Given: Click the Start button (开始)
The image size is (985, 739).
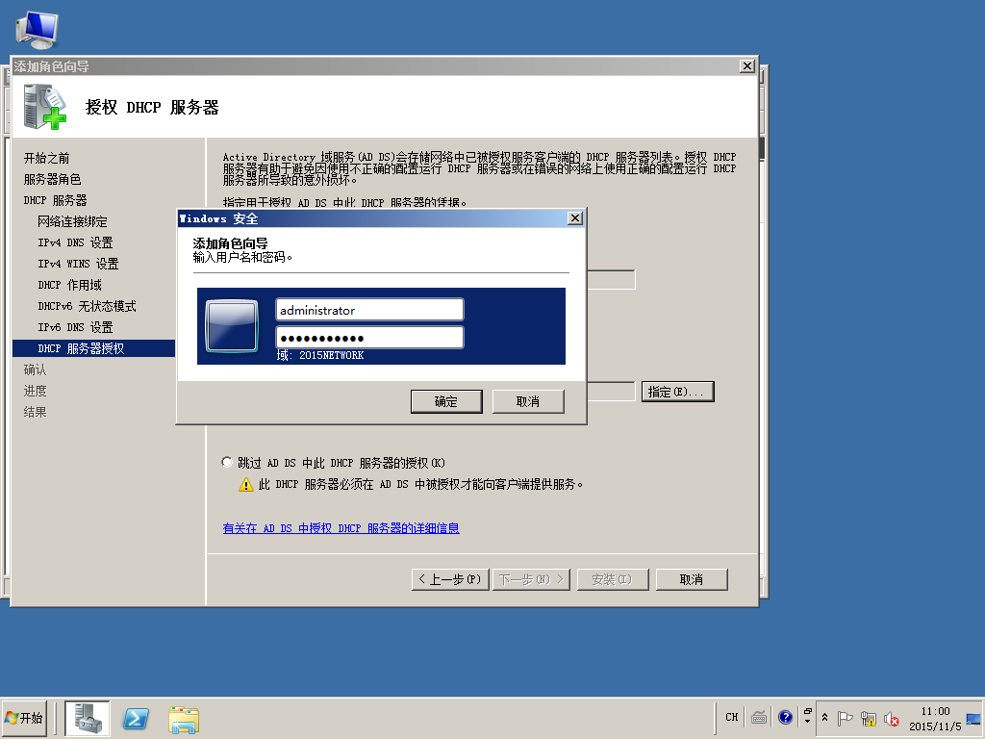Looking at the screenshot, I should pos(24,718).
